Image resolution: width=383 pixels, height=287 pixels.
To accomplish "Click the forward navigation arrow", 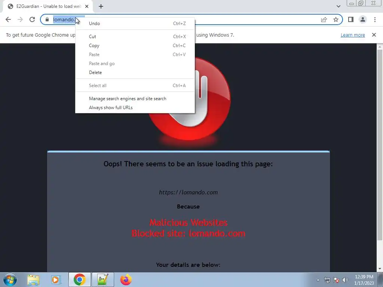I will (x=20, y=19).
